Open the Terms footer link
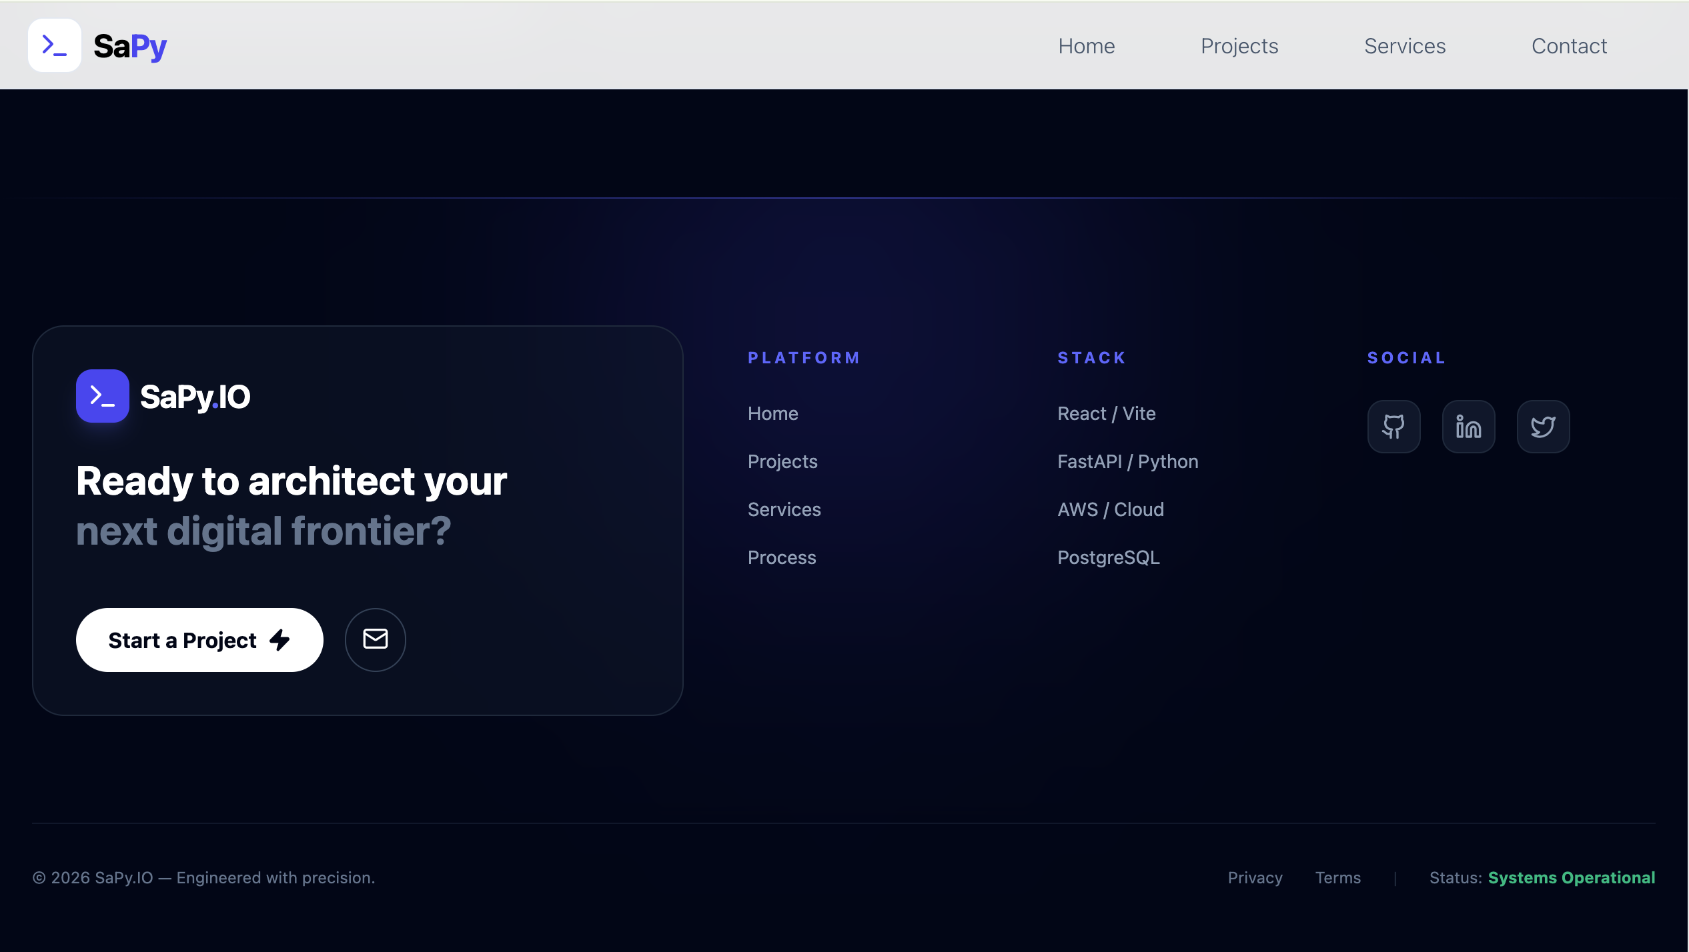1689x952 pixels. pyautogui.click(x=1338, y=878)
